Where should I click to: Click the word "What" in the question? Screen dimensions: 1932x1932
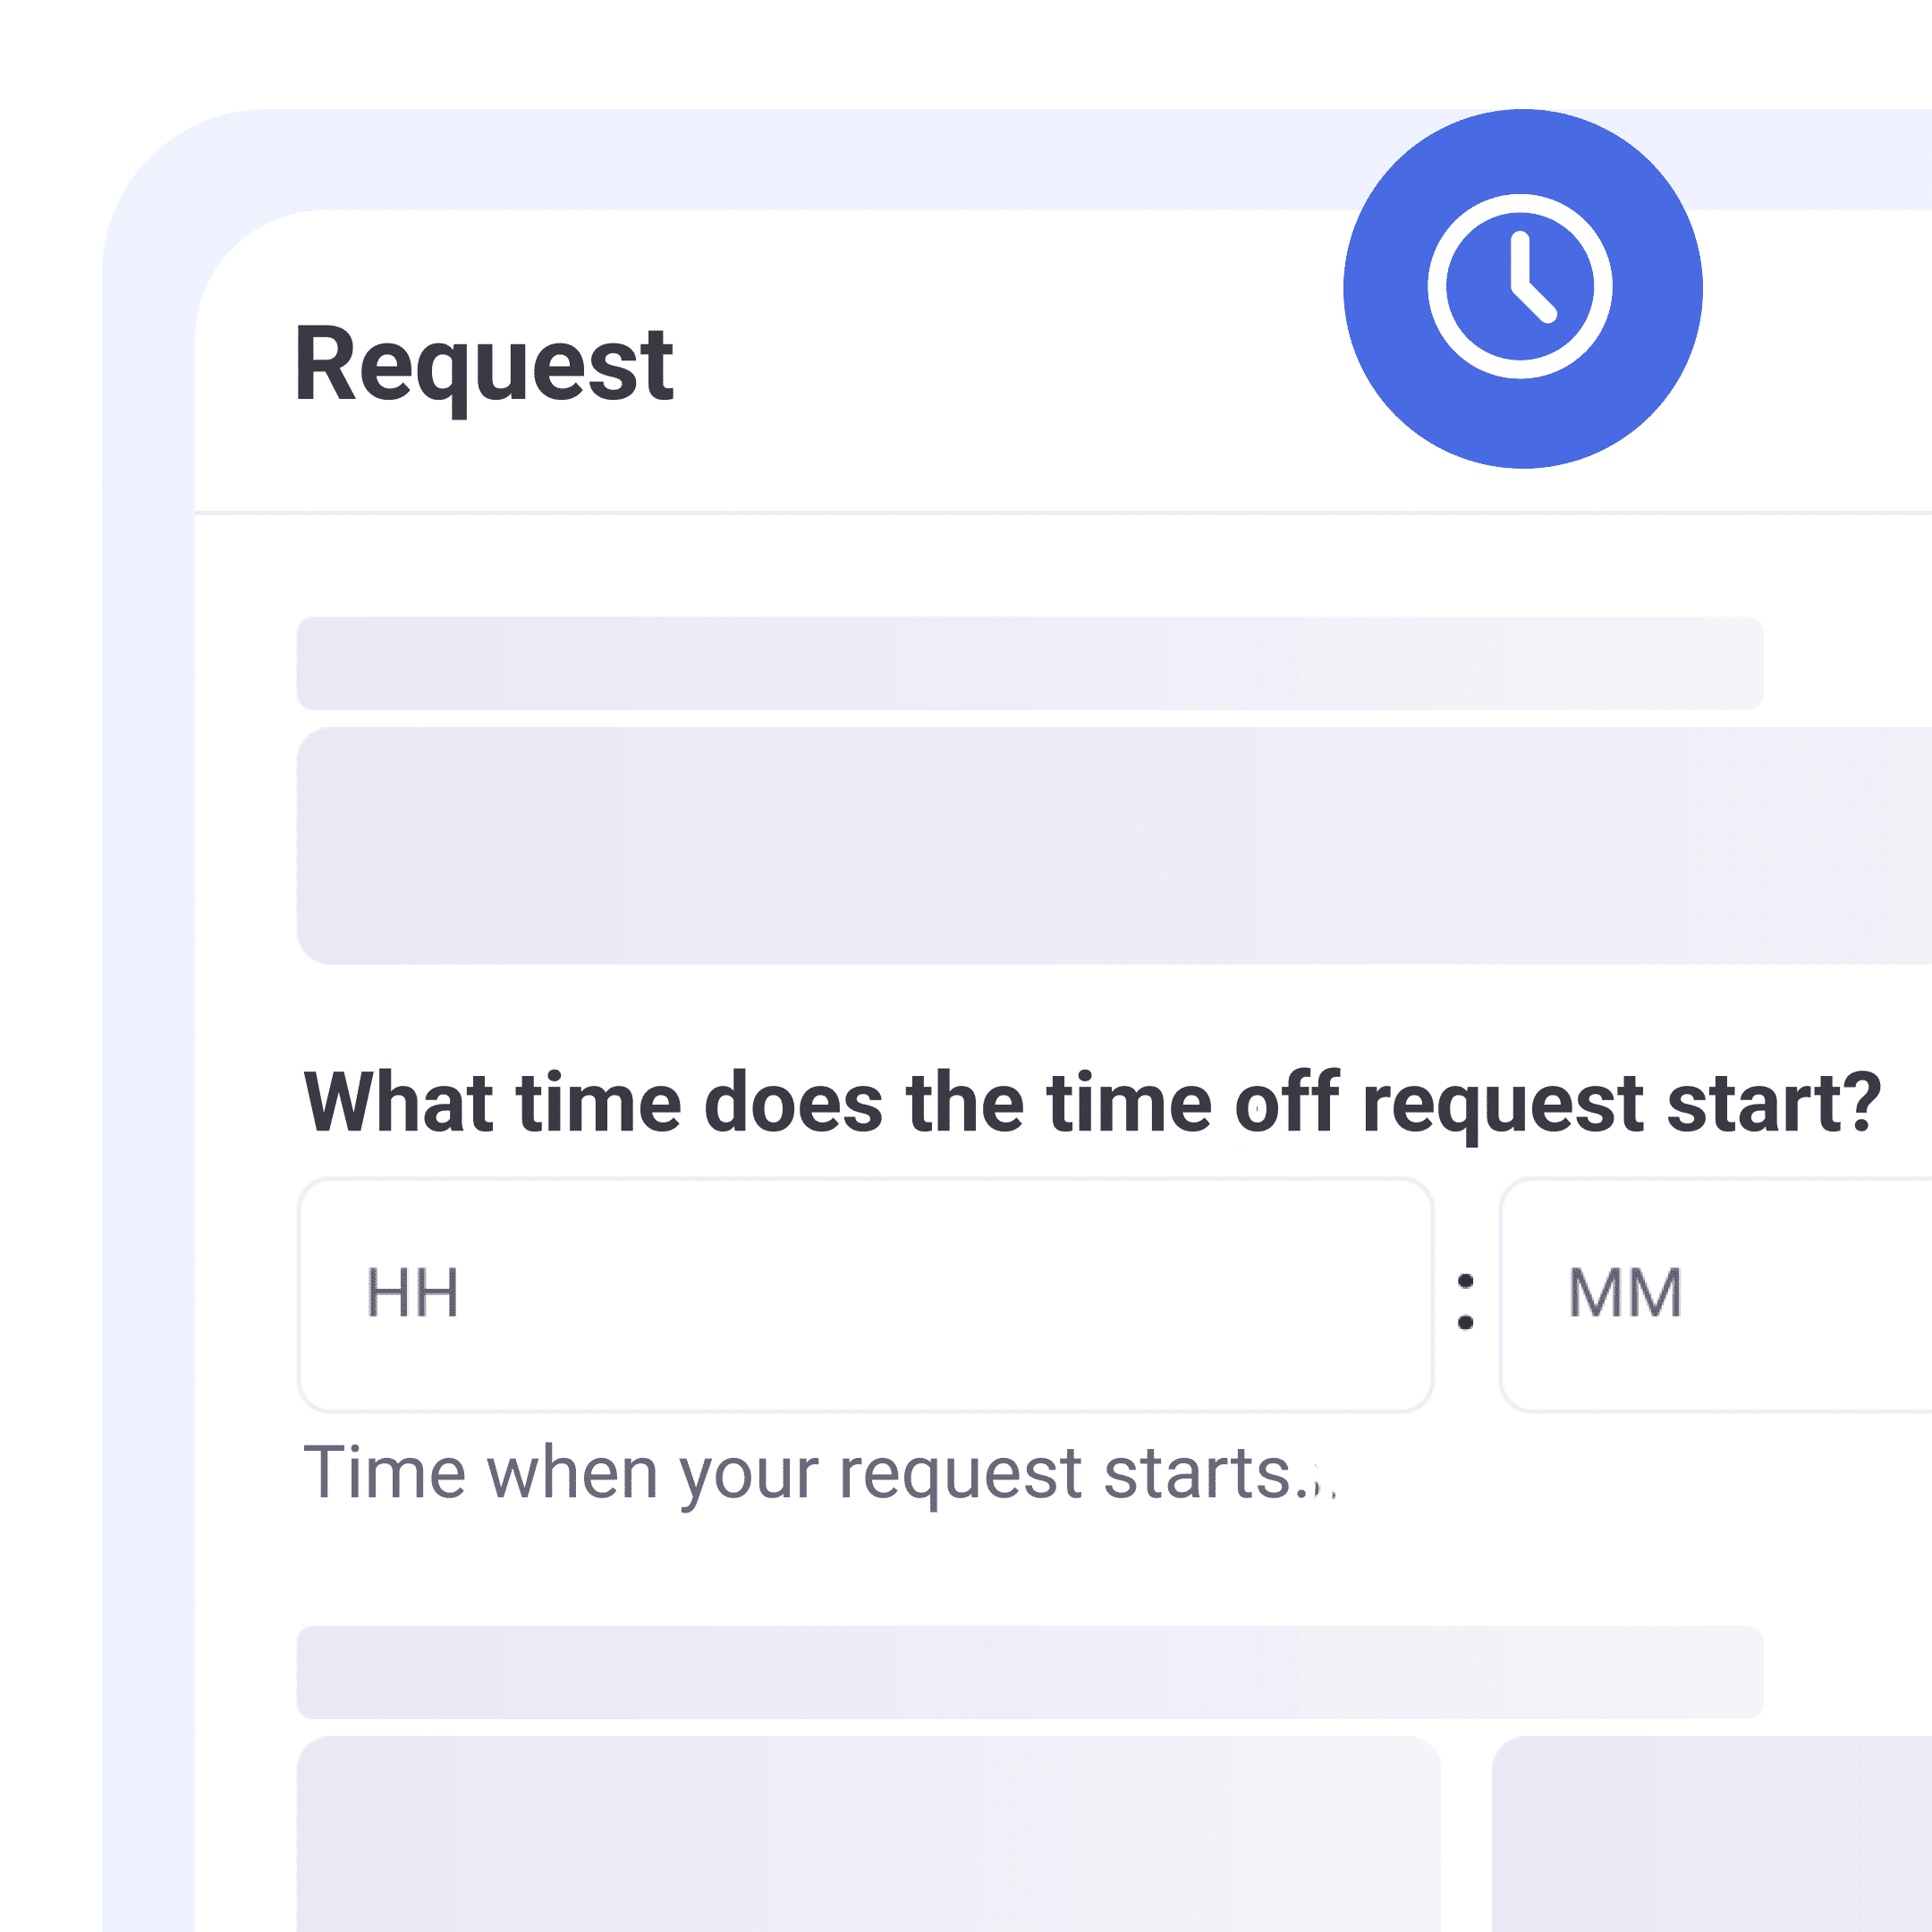coord(399,1103)
